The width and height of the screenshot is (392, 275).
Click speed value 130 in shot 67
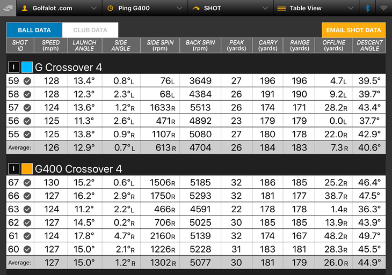[x=52, y=183]
